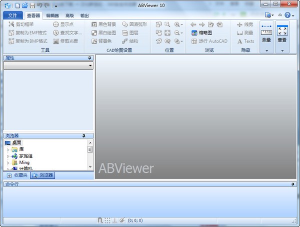Screen dimensions: 300x227
Task: Expand the 测量 measure dropdown arrow
Action: pos(266,51)
